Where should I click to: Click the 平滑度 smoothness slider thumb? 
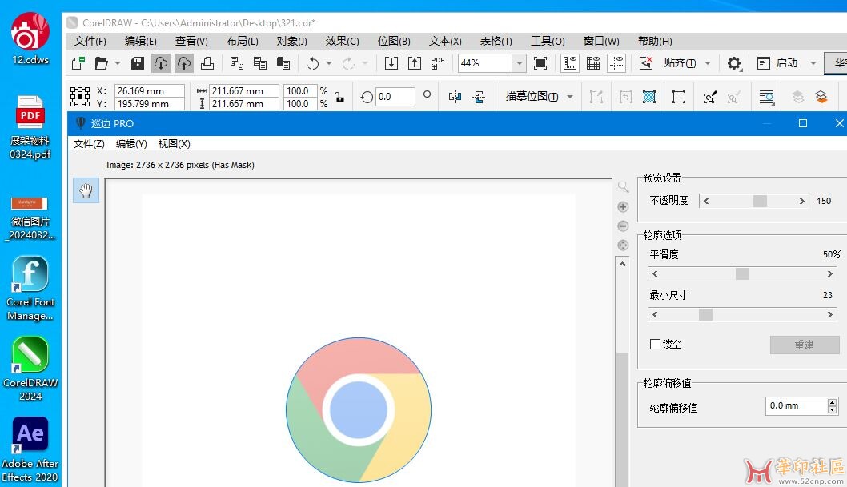(x=742, y=274)
